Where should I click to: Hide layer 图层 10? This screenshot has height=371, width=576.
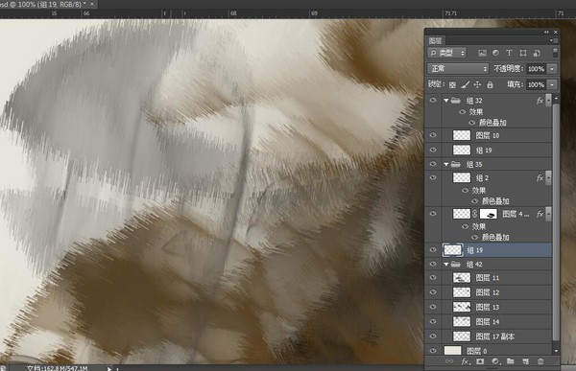pyautogui.click(x=433, y=135)
